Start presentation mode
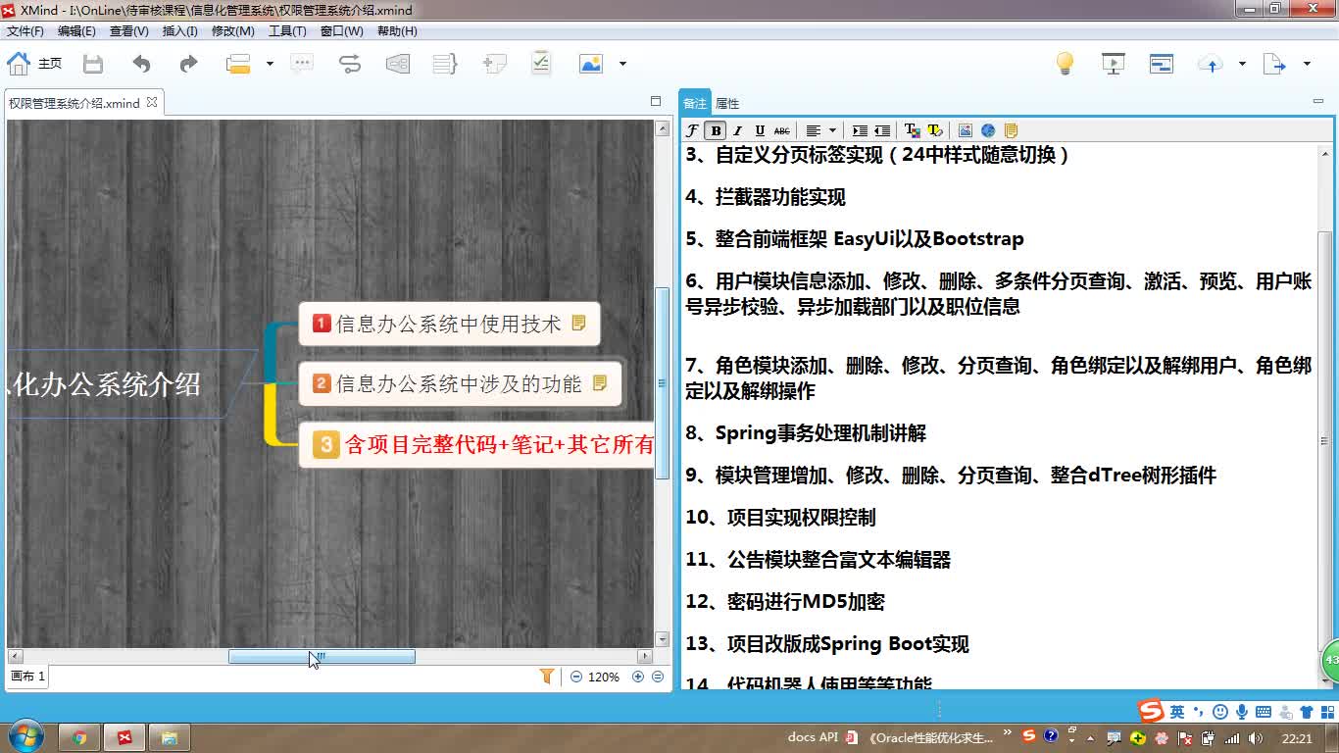The height and width of the screenshot is (753, 1339). [1114, 64]
